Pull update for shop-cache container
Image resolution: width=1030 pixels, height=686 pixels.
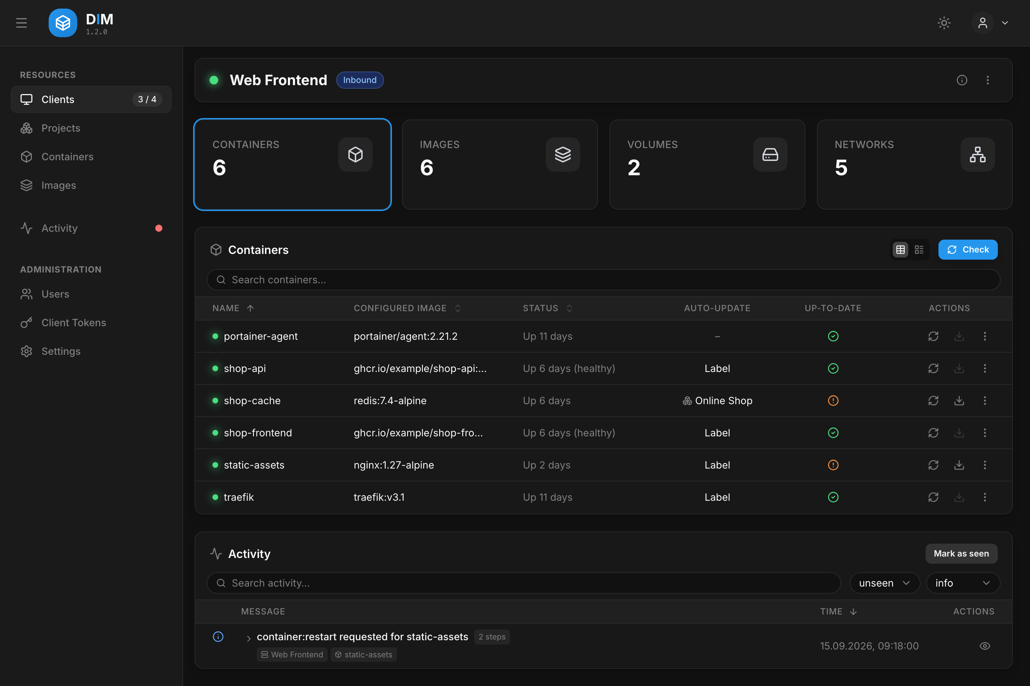pyautogui.click(x=959, y=400)
